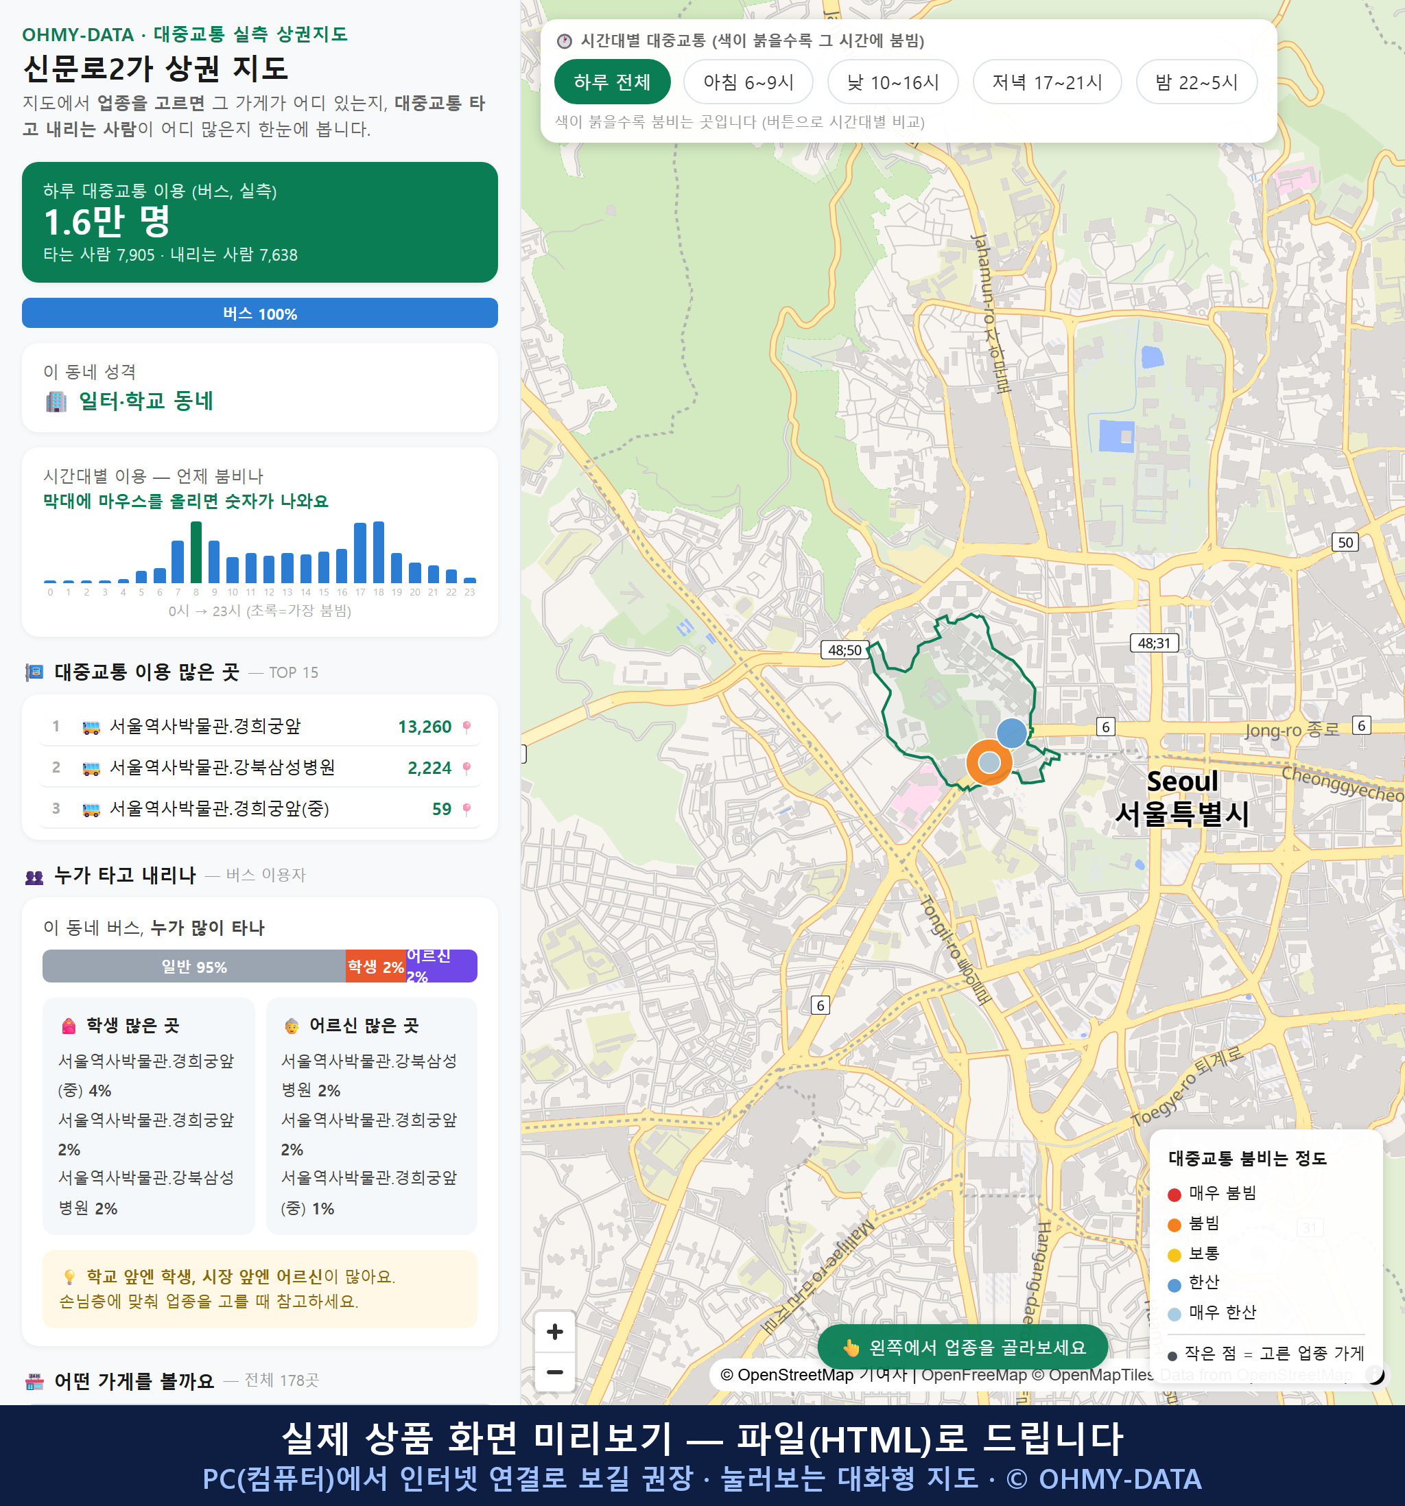Screen dimensions: 1405x1506
Task: Open the OpenFreeMap attribution link
Action: click(x=973, y=1374)
